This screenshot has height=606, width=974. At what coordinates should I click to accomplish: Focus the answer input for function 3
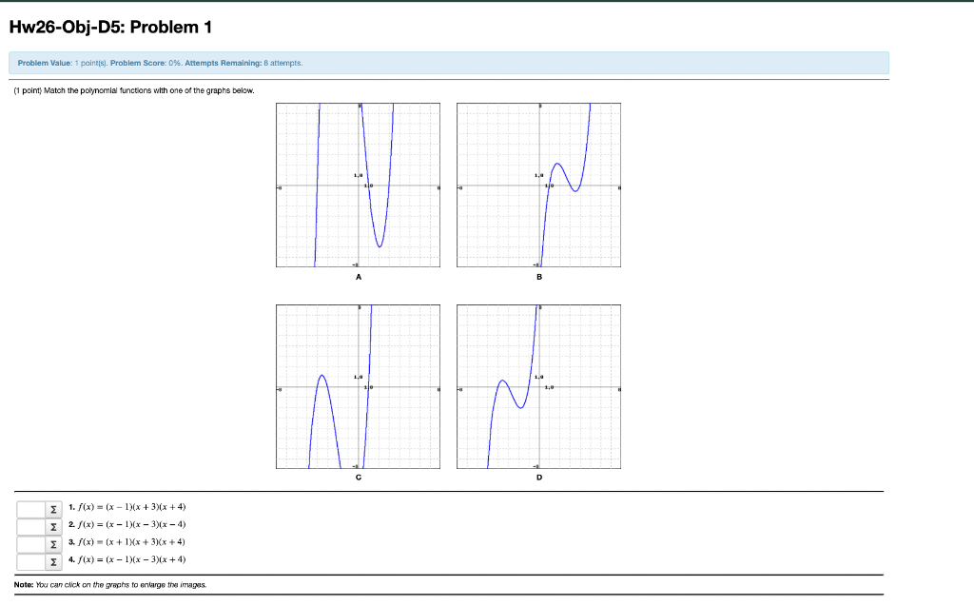(x=29, y=541)
